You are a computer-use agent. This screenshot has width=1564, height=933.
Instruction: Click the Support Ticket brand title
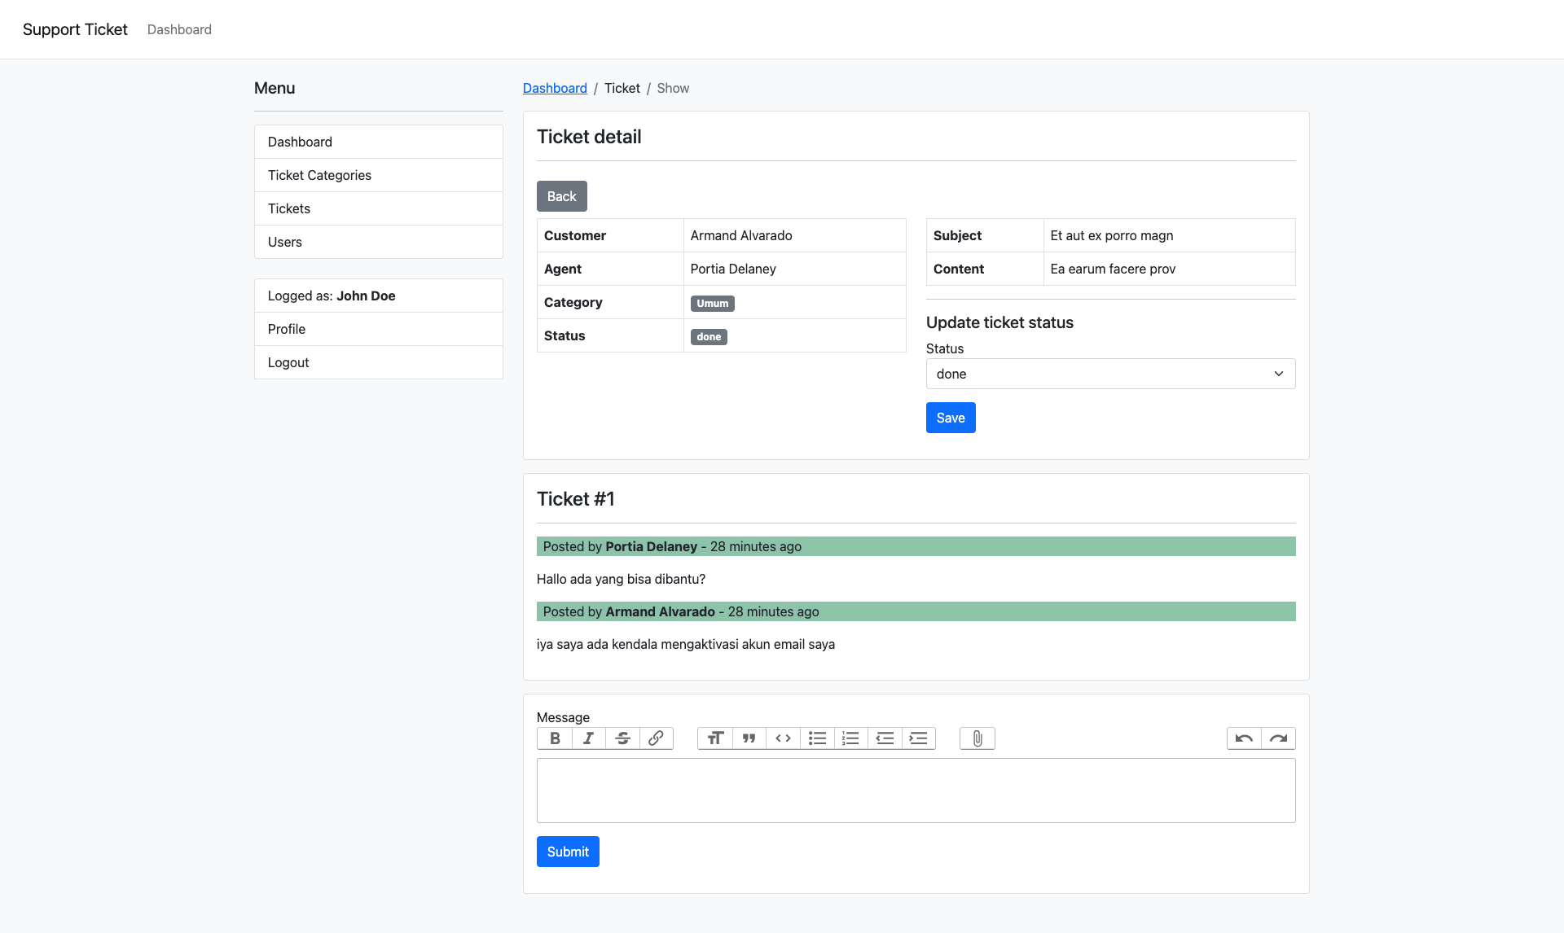point(75,29)
